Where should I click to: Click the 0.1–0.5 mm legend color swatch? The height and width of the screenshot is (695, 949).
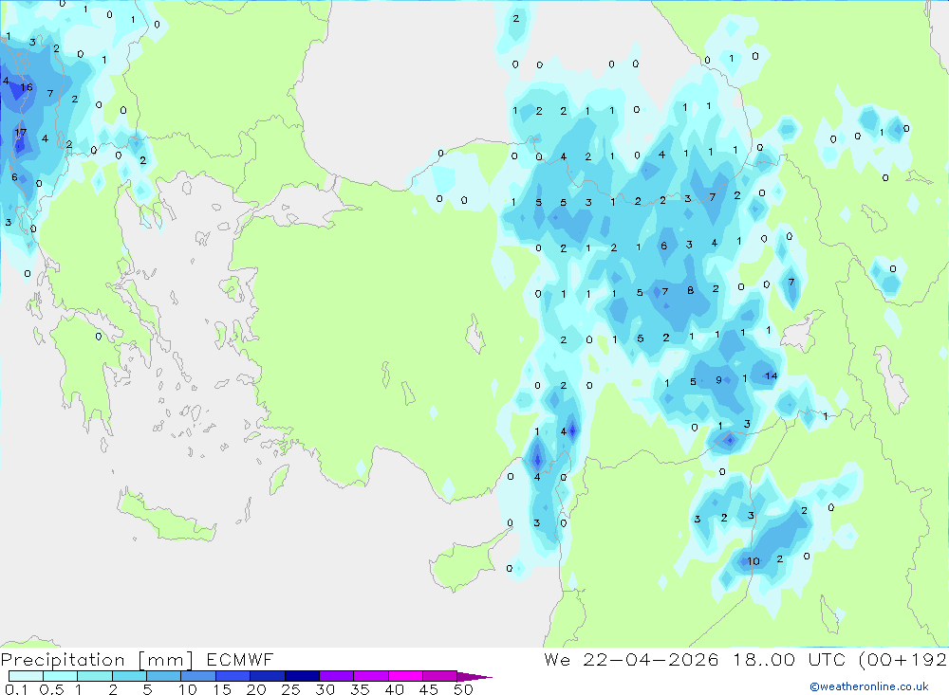coord(26,676)
